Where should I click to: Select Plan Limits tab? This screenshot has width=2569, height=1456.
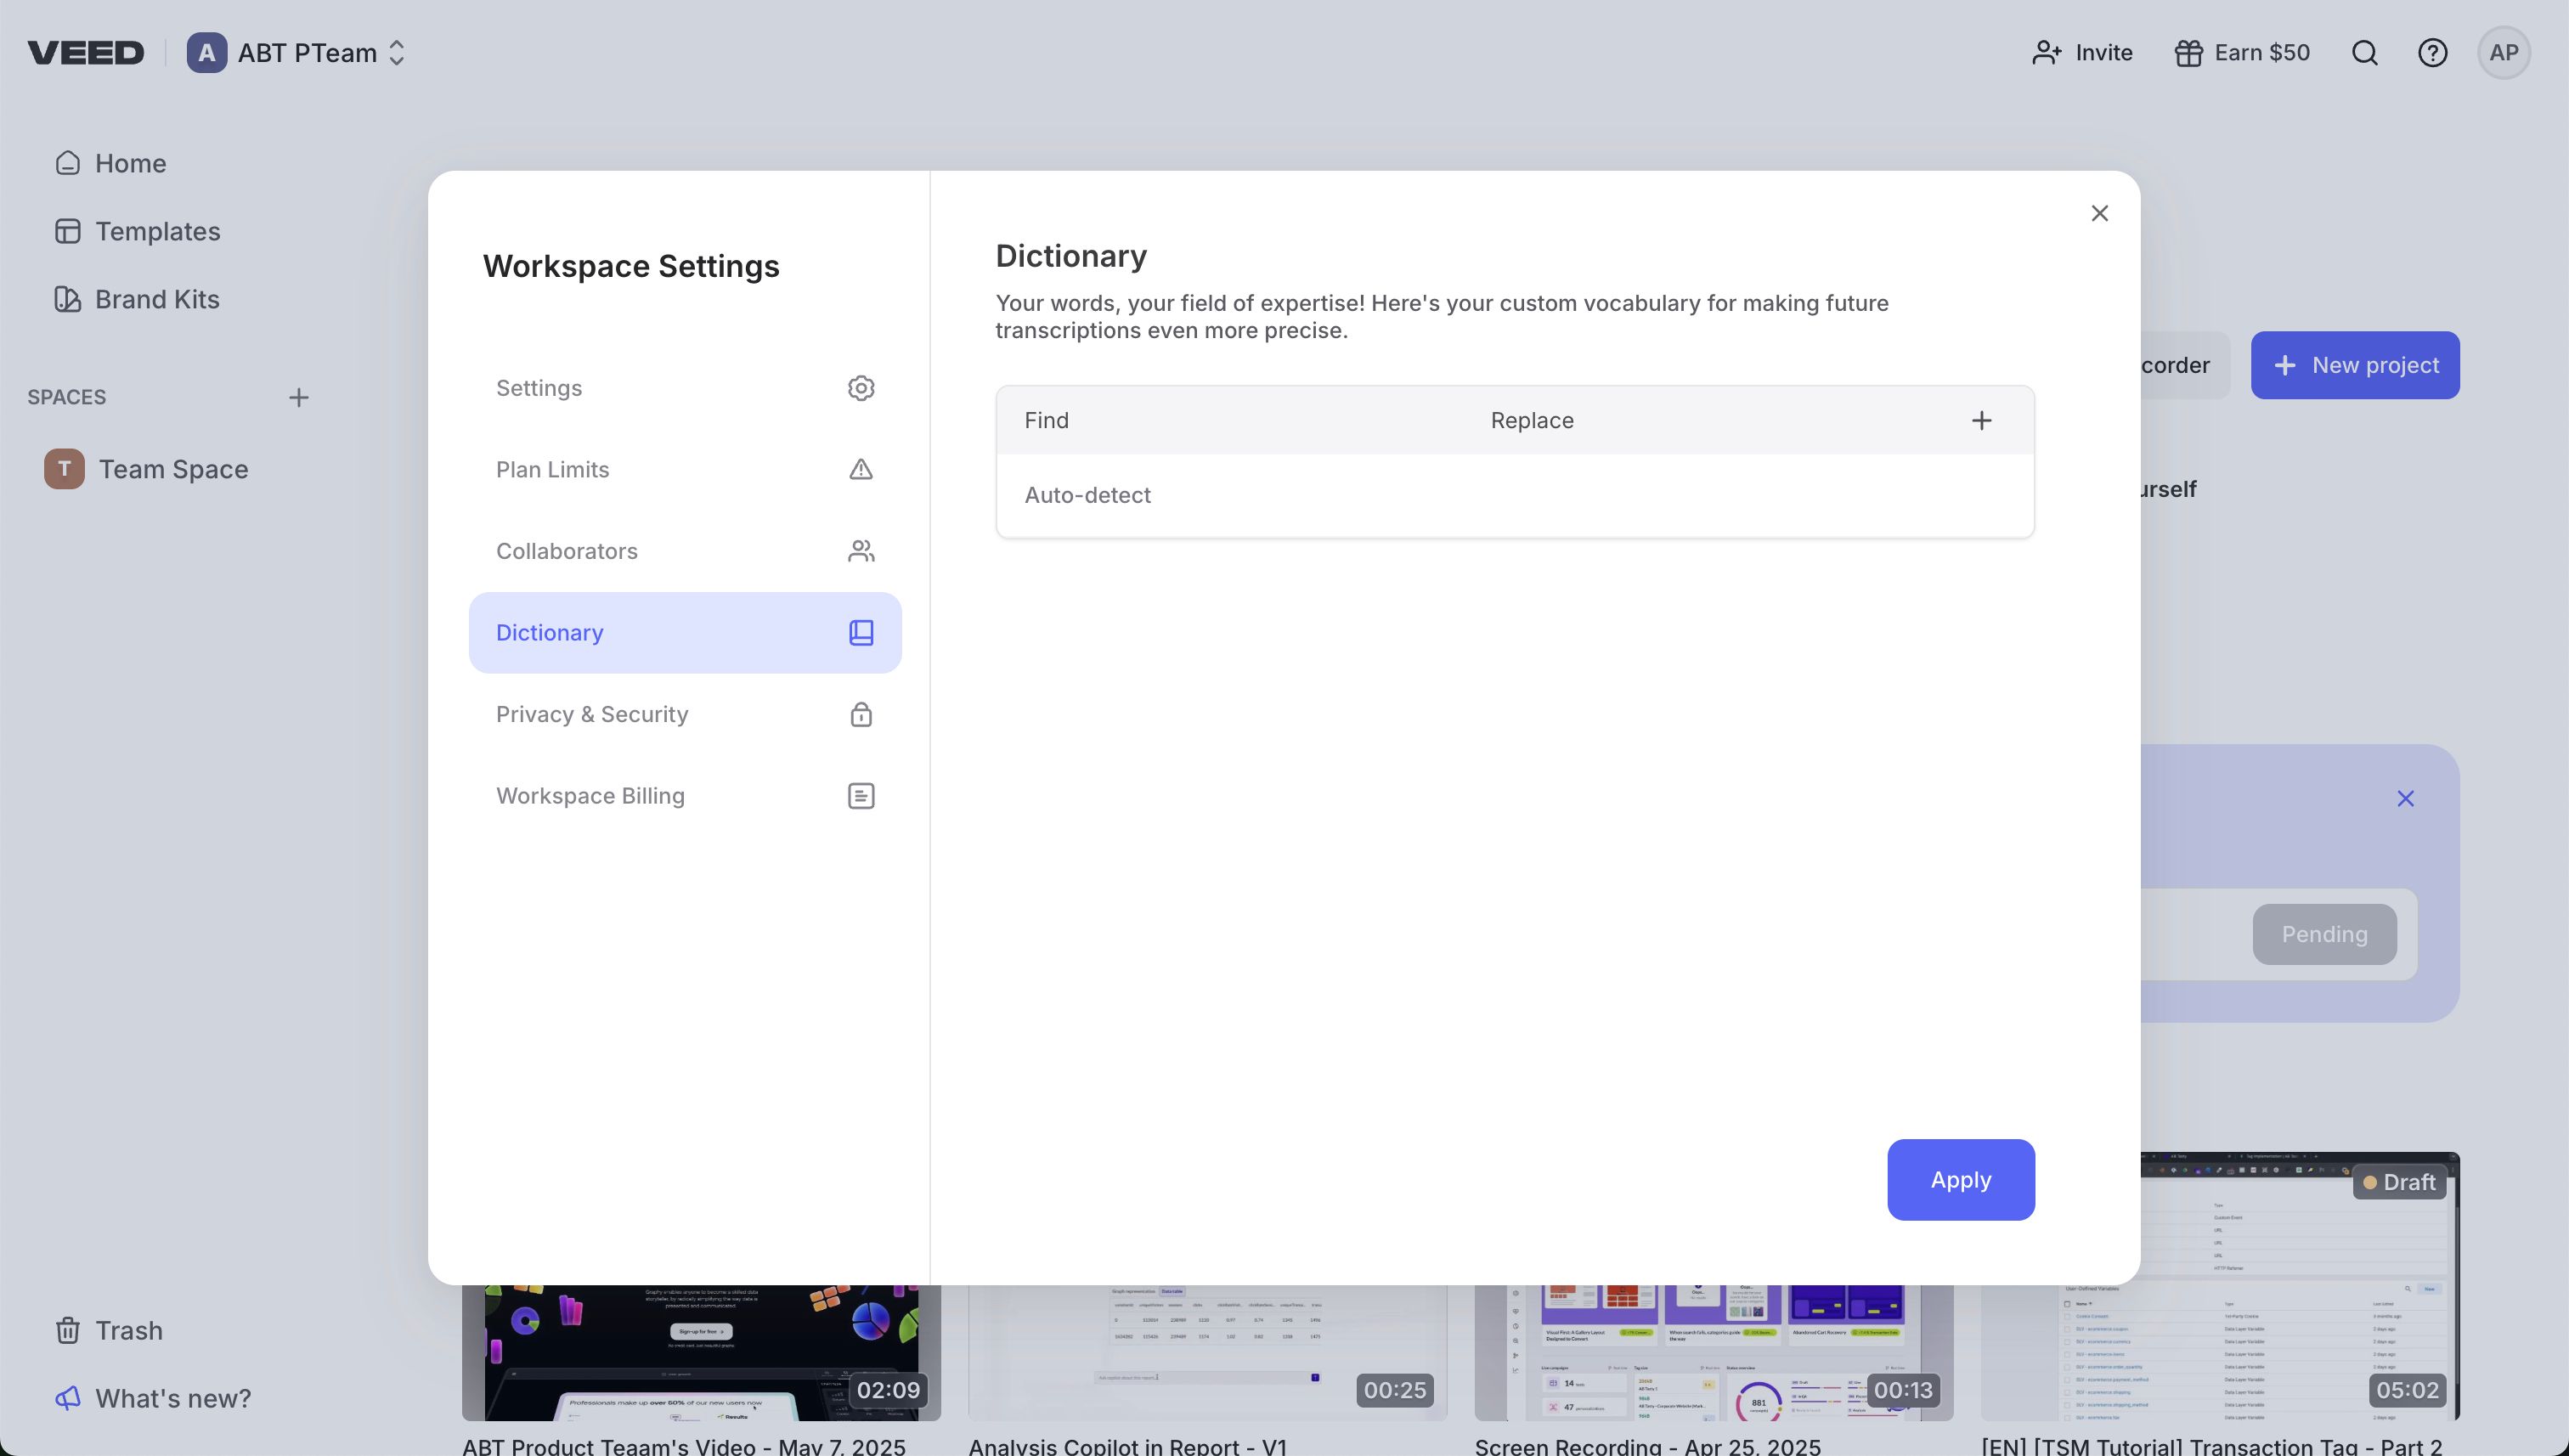[685, 469]
